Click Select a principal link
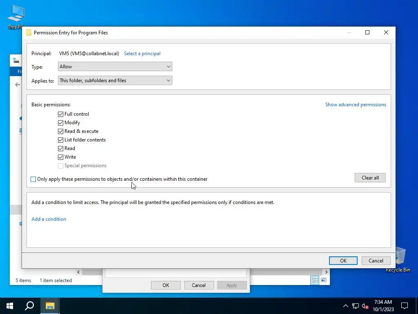This screenshot has height=314, width=418. pos(142,54)
